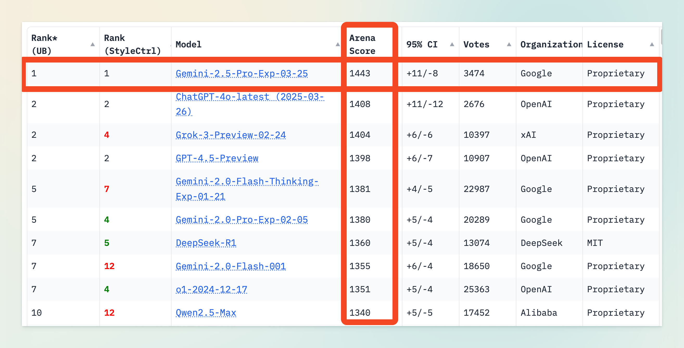Image resolution: width=684 pixels, height=348 pixels.
Task: Open the Gemini-2.0-Pro-Exp-02-05 link
Action: point(242,220)
